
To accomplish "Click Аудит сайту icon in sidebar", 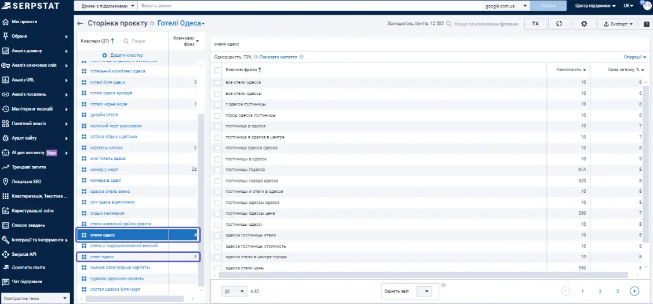I will coord(5,138).
